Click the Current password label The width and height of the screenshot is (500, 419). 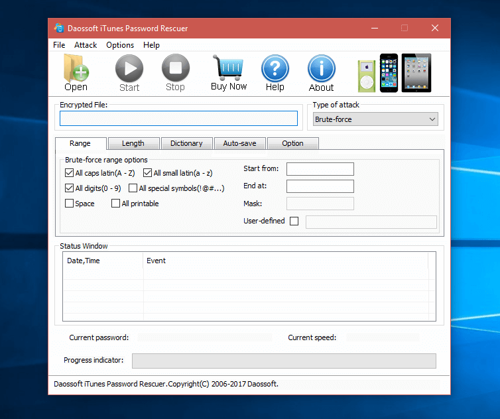[x=99, y=337]
